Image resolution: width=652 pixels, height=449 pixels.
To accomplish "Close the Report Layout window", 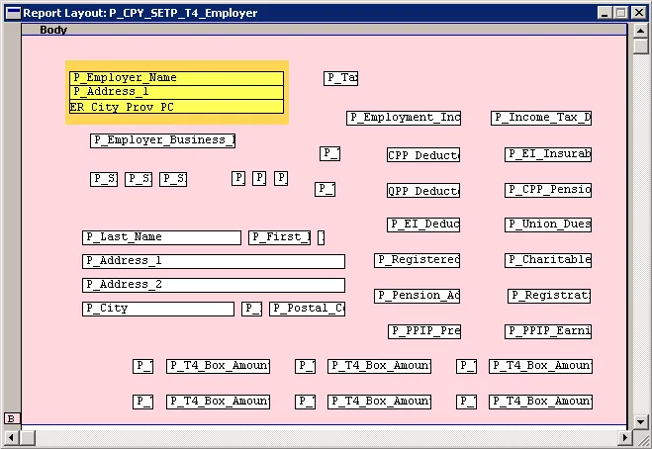I will click(638, 13).
